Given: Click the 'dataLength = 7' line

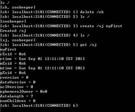Looking at the screenshot, I should click(x=17, y=96).
